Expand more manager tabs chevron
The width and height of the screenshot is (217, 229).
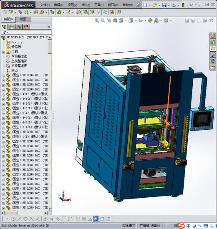49,27
